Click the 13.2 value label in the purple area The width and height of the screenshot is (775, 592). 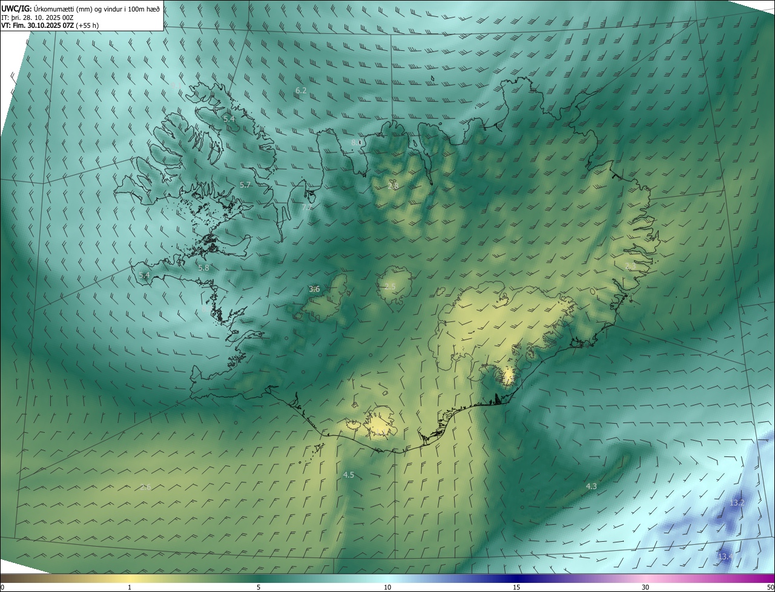coord(737,503)
